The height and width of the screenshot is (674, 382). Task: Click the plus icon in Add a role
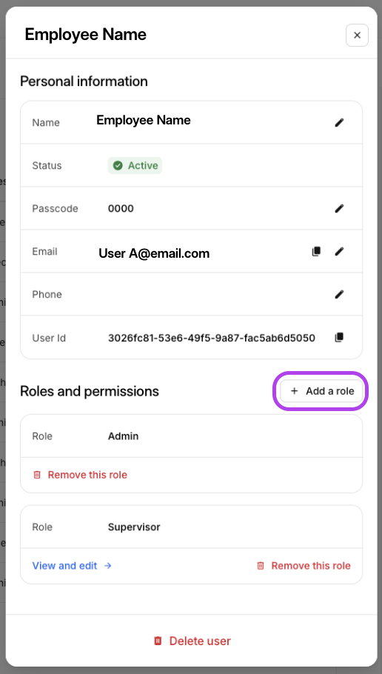tap(295, 391)
